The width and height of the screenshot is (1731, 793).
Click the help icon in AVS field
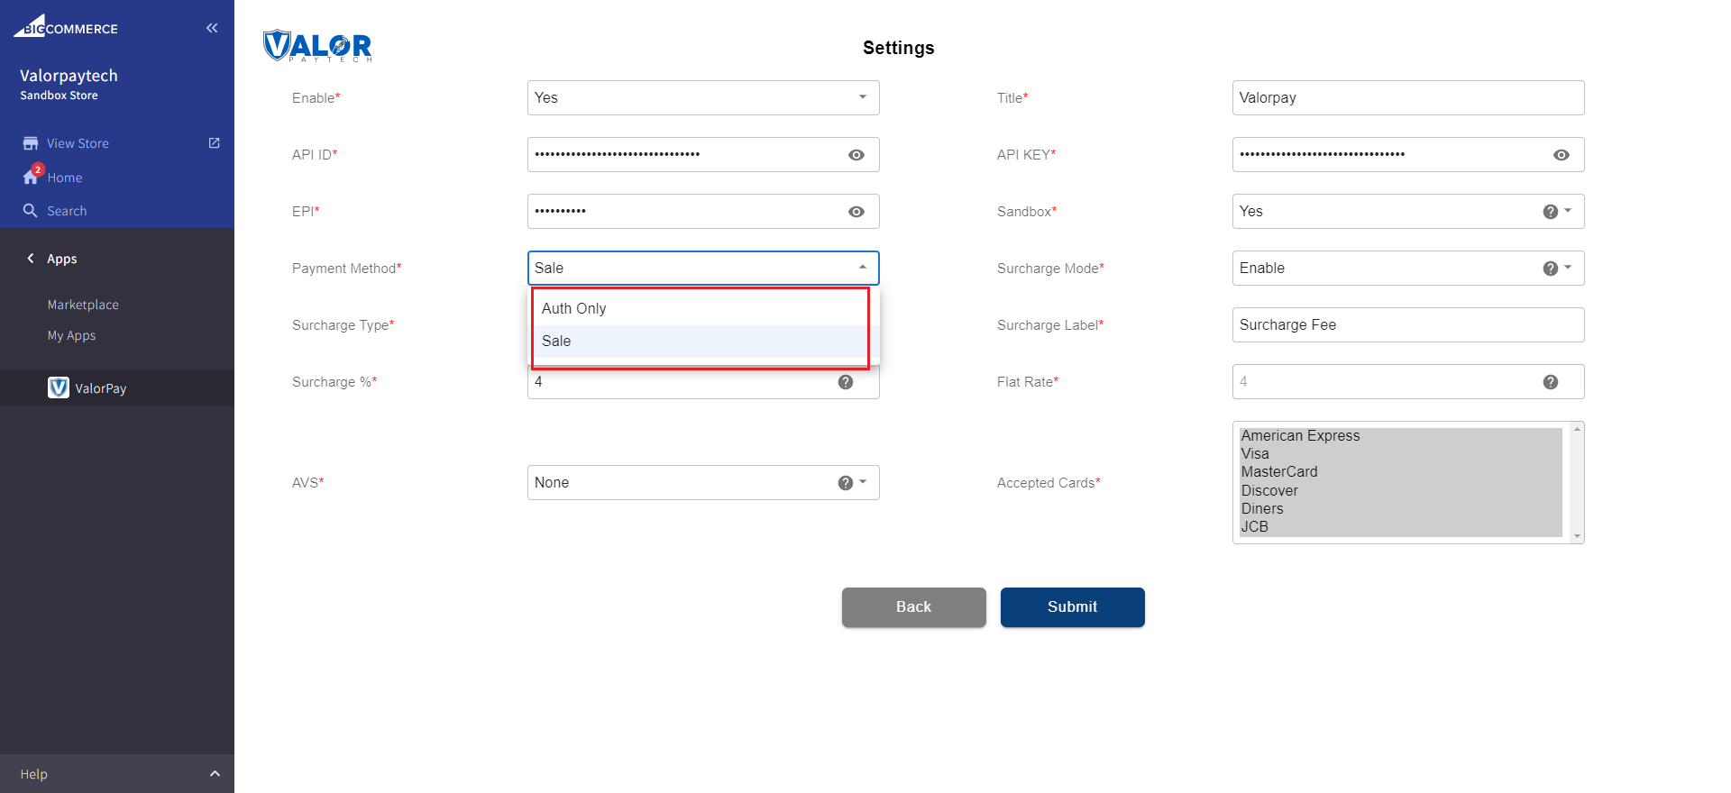coord(845,483)
